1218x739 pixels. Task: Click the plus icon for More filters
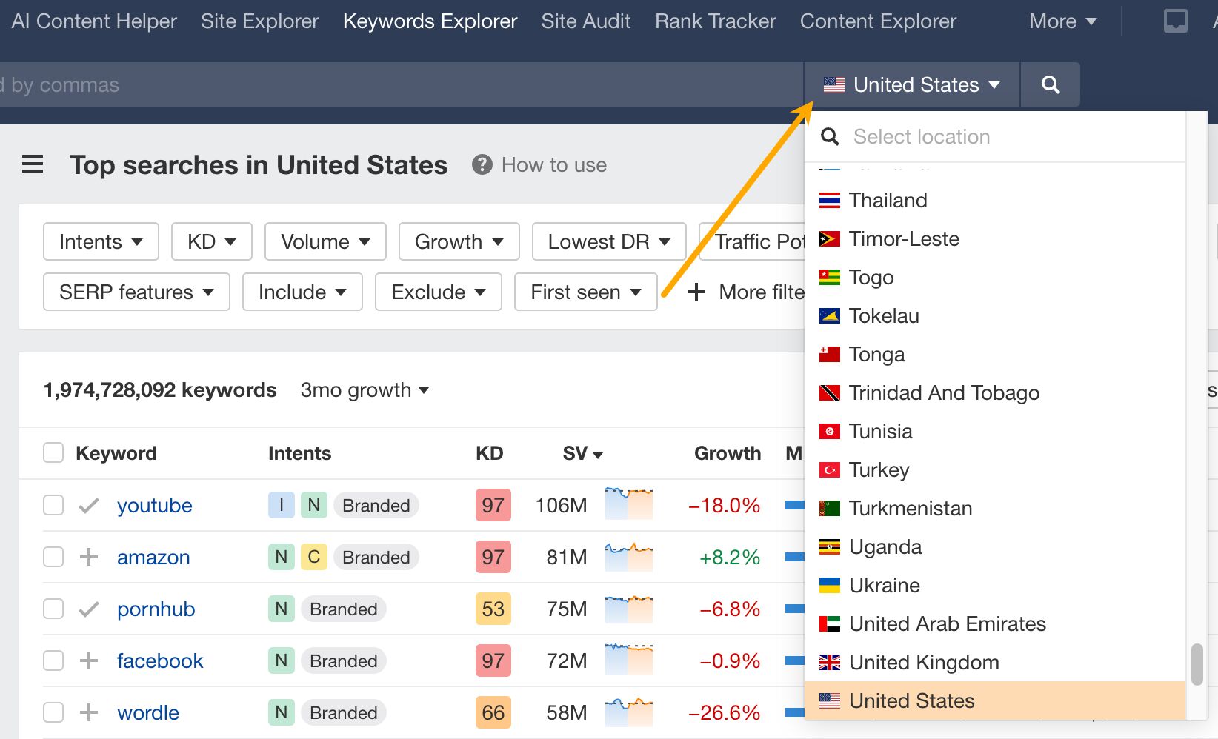(x=696, y=292)
